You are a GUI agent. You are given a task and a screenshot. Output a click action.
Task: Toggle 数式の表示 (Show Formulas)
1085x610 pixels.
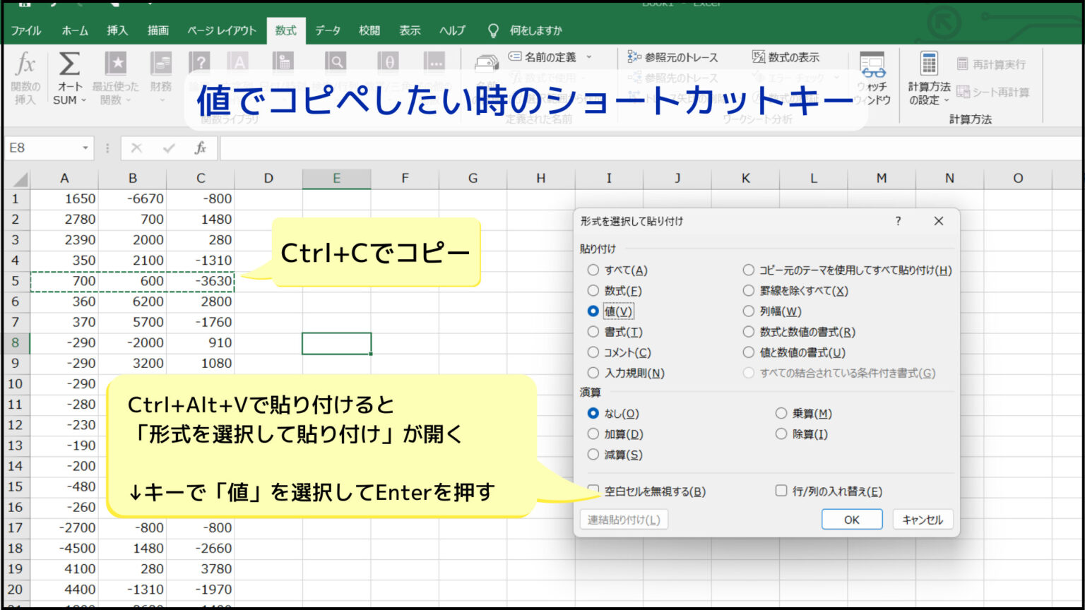click(x=786, y=57)
